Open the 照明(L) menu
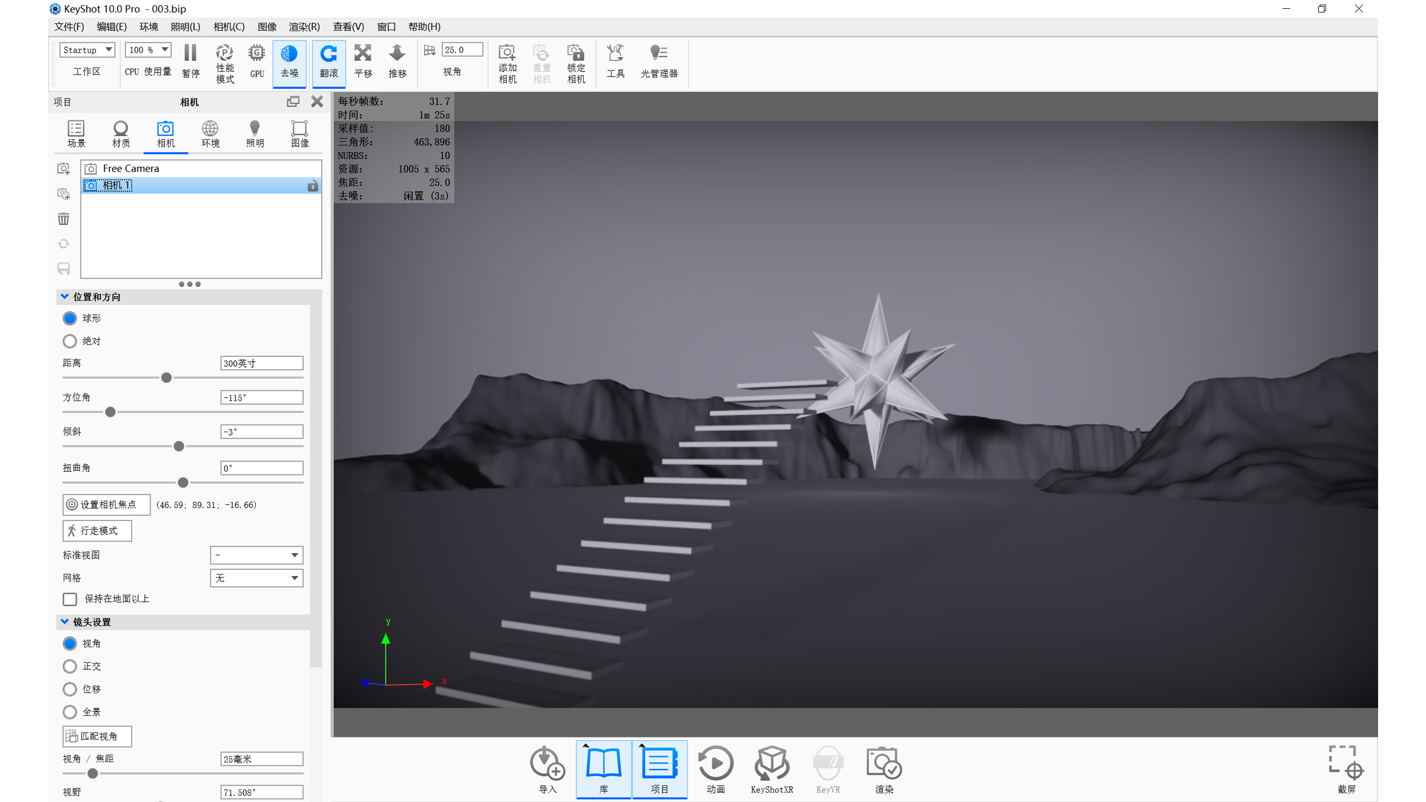1426x802 pixels. tap(185, 26)
